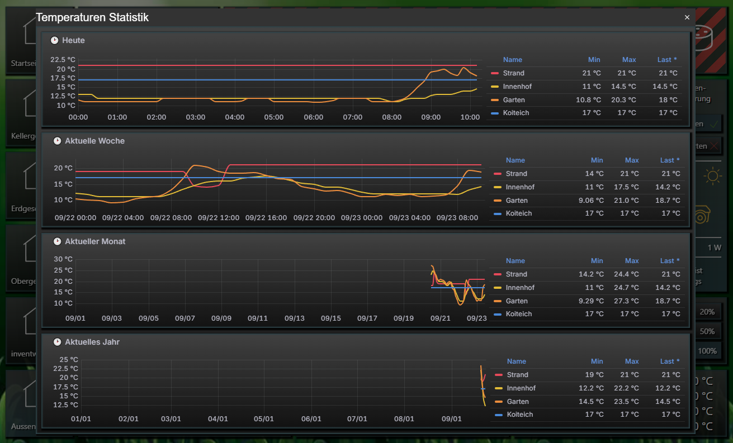Image resolution: width=733 pixels, height=443 pixels.
Task: Toggle Strand series in Heute legend
Action: [x=513, y=73]
